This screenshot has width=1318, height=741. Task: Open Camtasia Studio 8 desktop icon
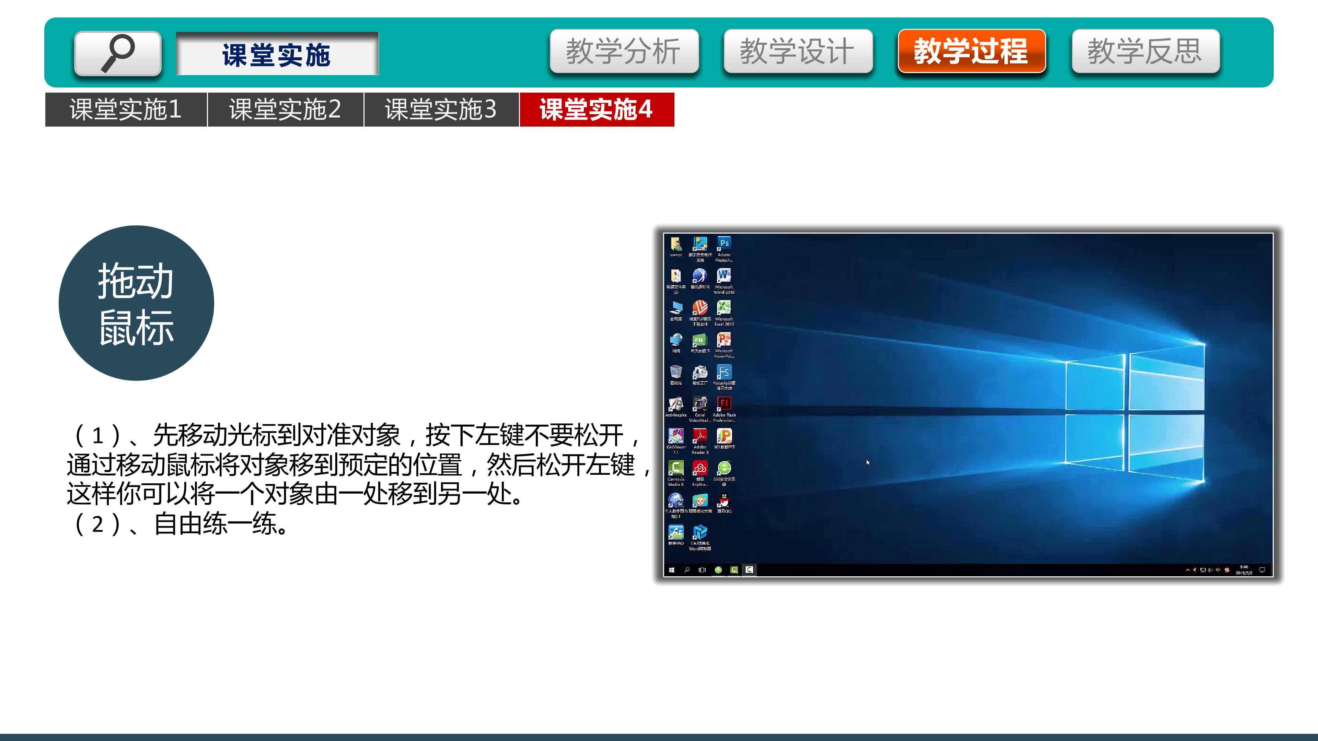[x=675, y=468]
